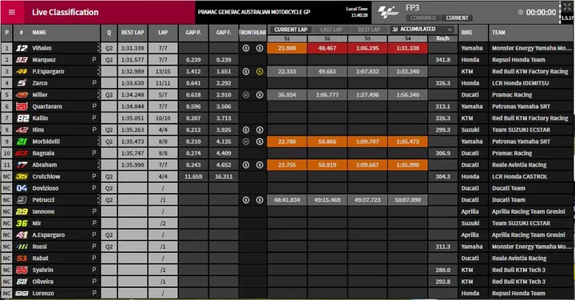
Task: Click the S1 sector column header
Action: 287,38
